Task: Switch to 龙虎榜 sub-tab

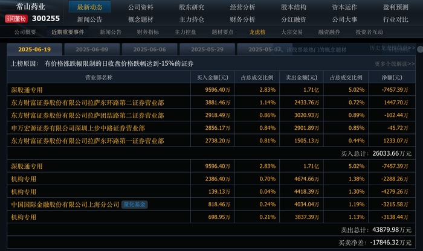Action: click(257, 32)
